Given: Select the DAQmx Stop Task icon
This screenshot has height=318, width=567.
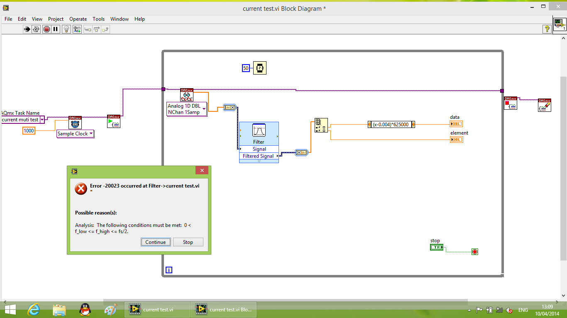Looking at the screenshot, I should point(511,104).
